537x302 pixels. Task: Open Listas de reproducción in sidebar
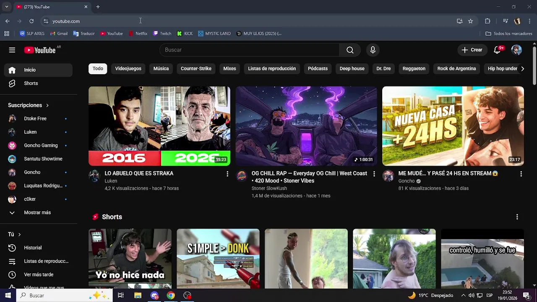(x=38, y=261)
